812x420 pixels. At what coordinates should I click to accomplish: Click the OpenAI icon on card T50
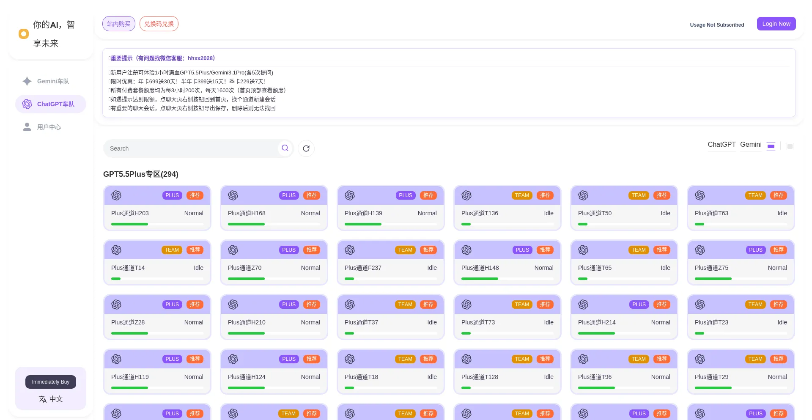(x=583, y=195)
